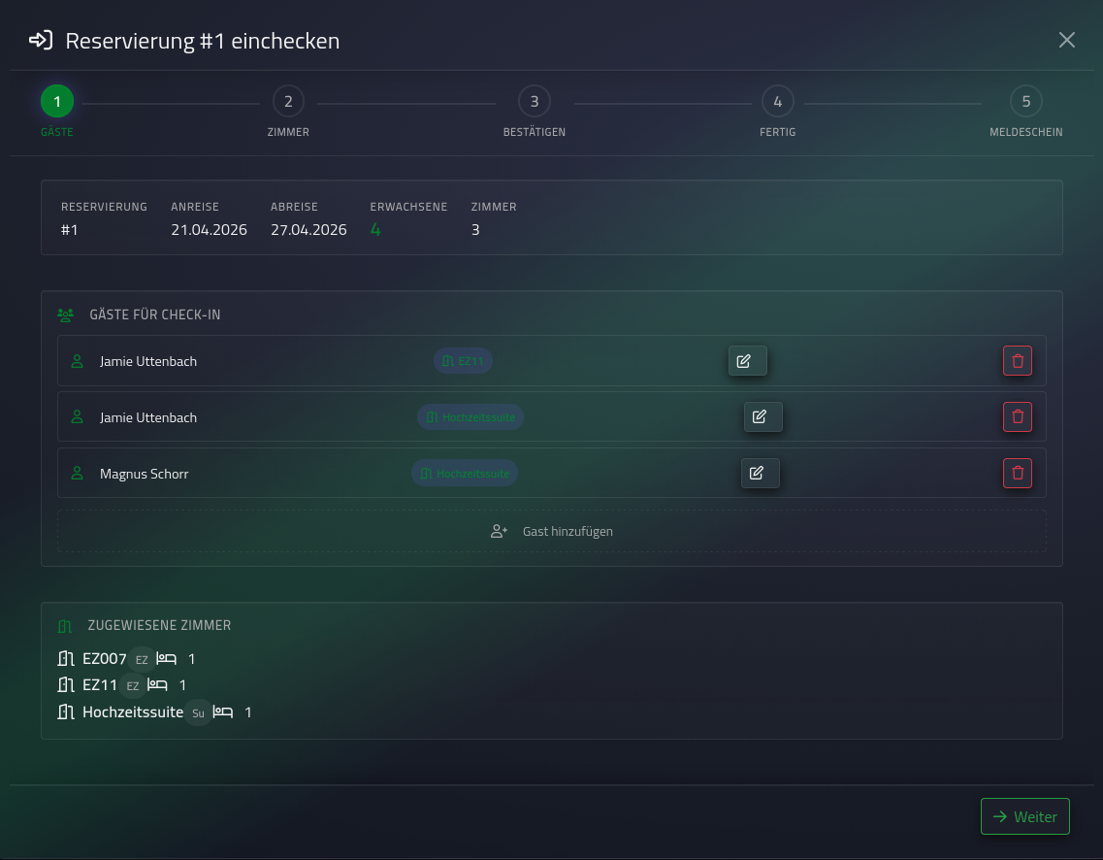Click the Zimmer count value 3

[475, 229]
